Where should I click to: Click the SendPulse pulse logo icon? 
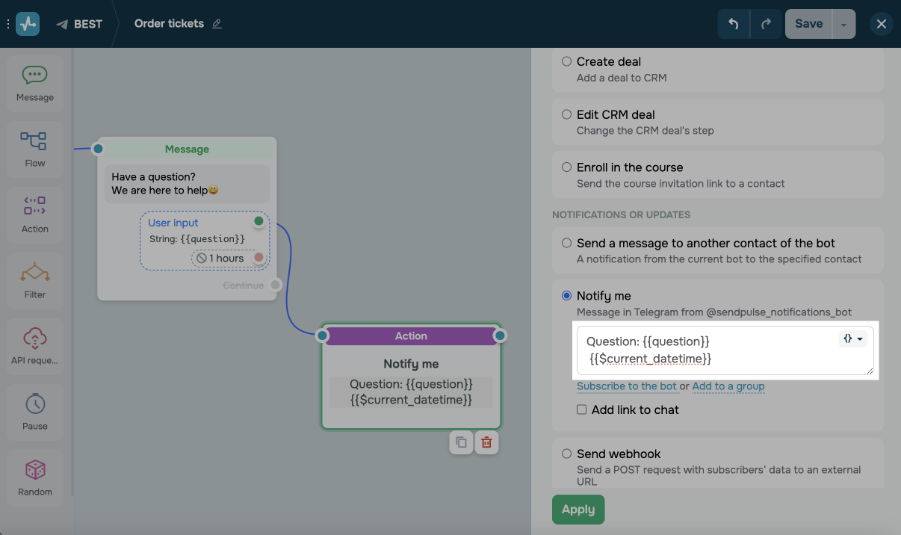point(28,24)
